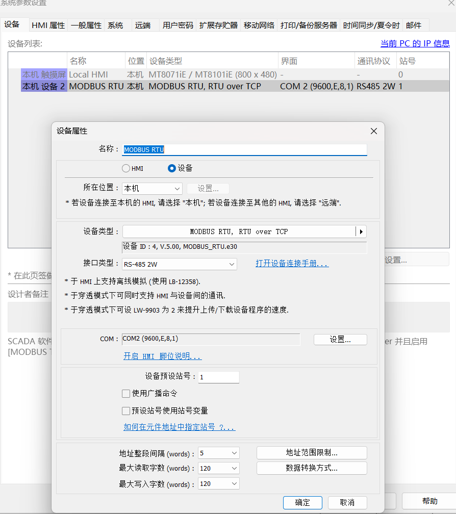Enable 使用广播命令 checkbox

(126, 393)
